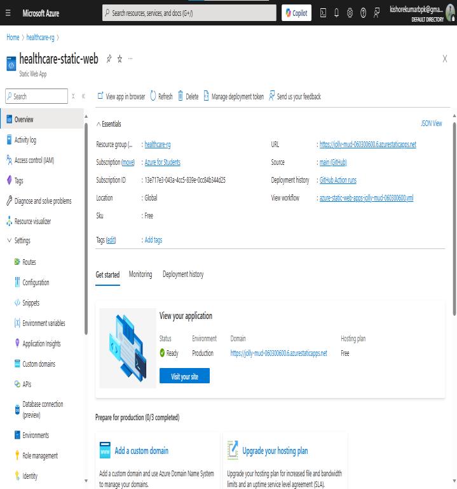Viewport: 457px width, 489px height.
Task: Go to healthcare-rg breadcrumb
Action: pyautogui.click(x=40, y=38)
